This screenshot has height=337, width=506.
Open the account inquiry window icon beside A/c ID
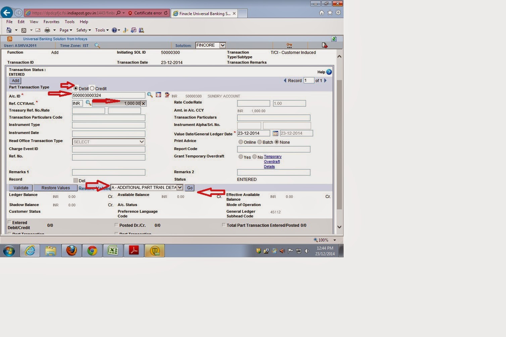(x=158, y=95)
